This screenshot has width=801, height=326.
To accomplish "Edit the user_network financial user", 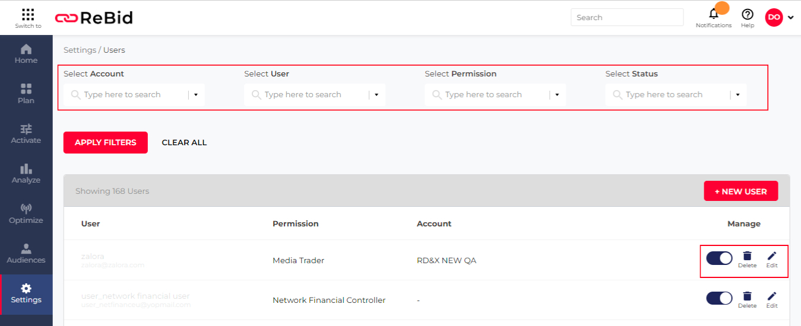I will tap(771, 297).
